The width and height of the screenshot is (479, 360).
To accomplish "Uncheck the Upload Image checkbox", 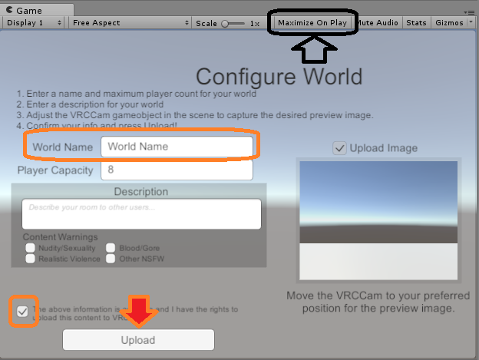I will (x=339, y=148).
